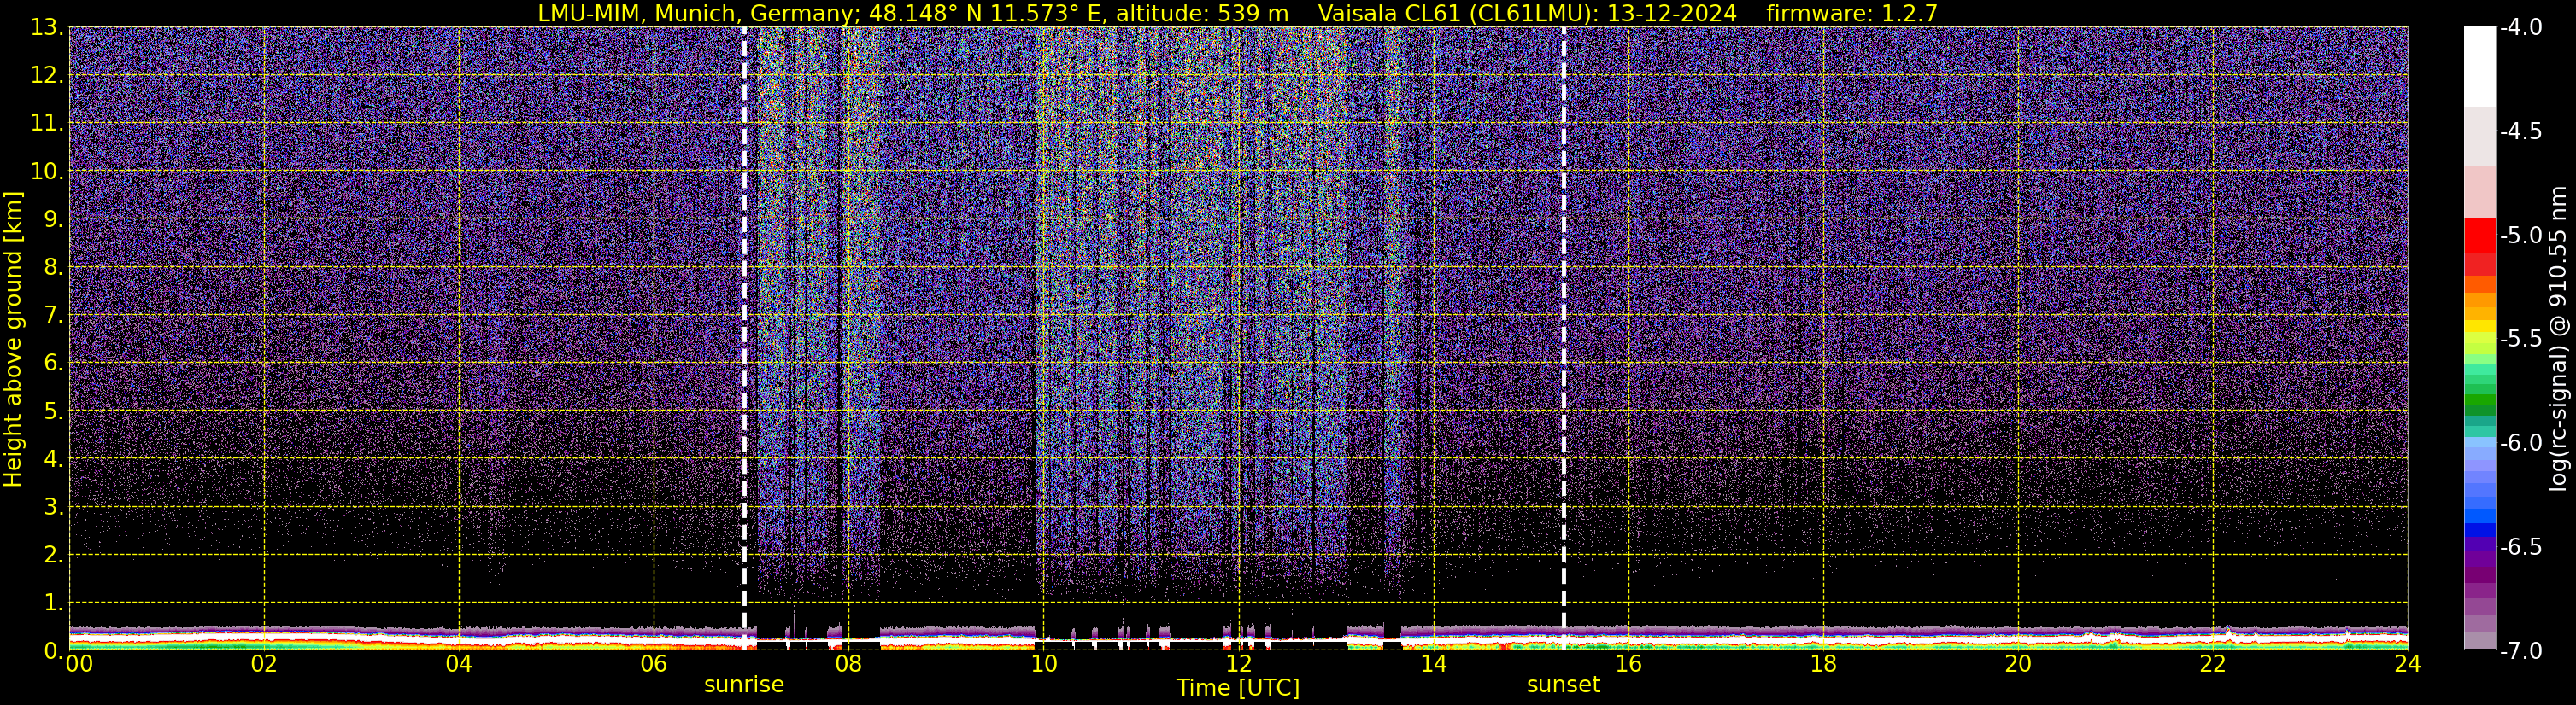Viewport: 2576px width, 705px height.
Task: Click the -4.5 colorbar tick label
Action: [x=2521, y=131]
